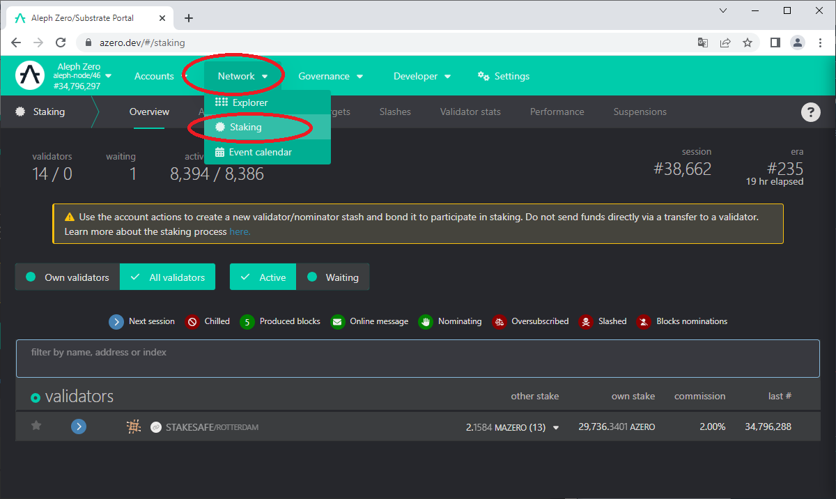Toggle Waiting validators filter
The height and width of the screenshot is (499, 836).
[333, 277]
